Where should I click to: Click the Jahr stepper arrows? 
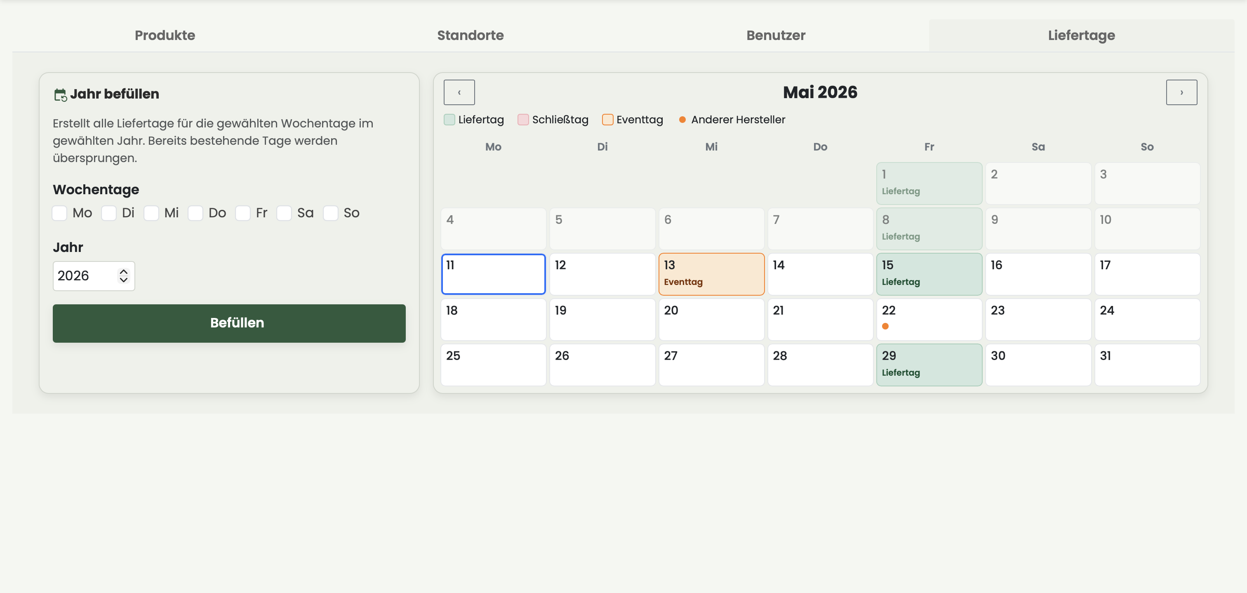coord(123,276)
